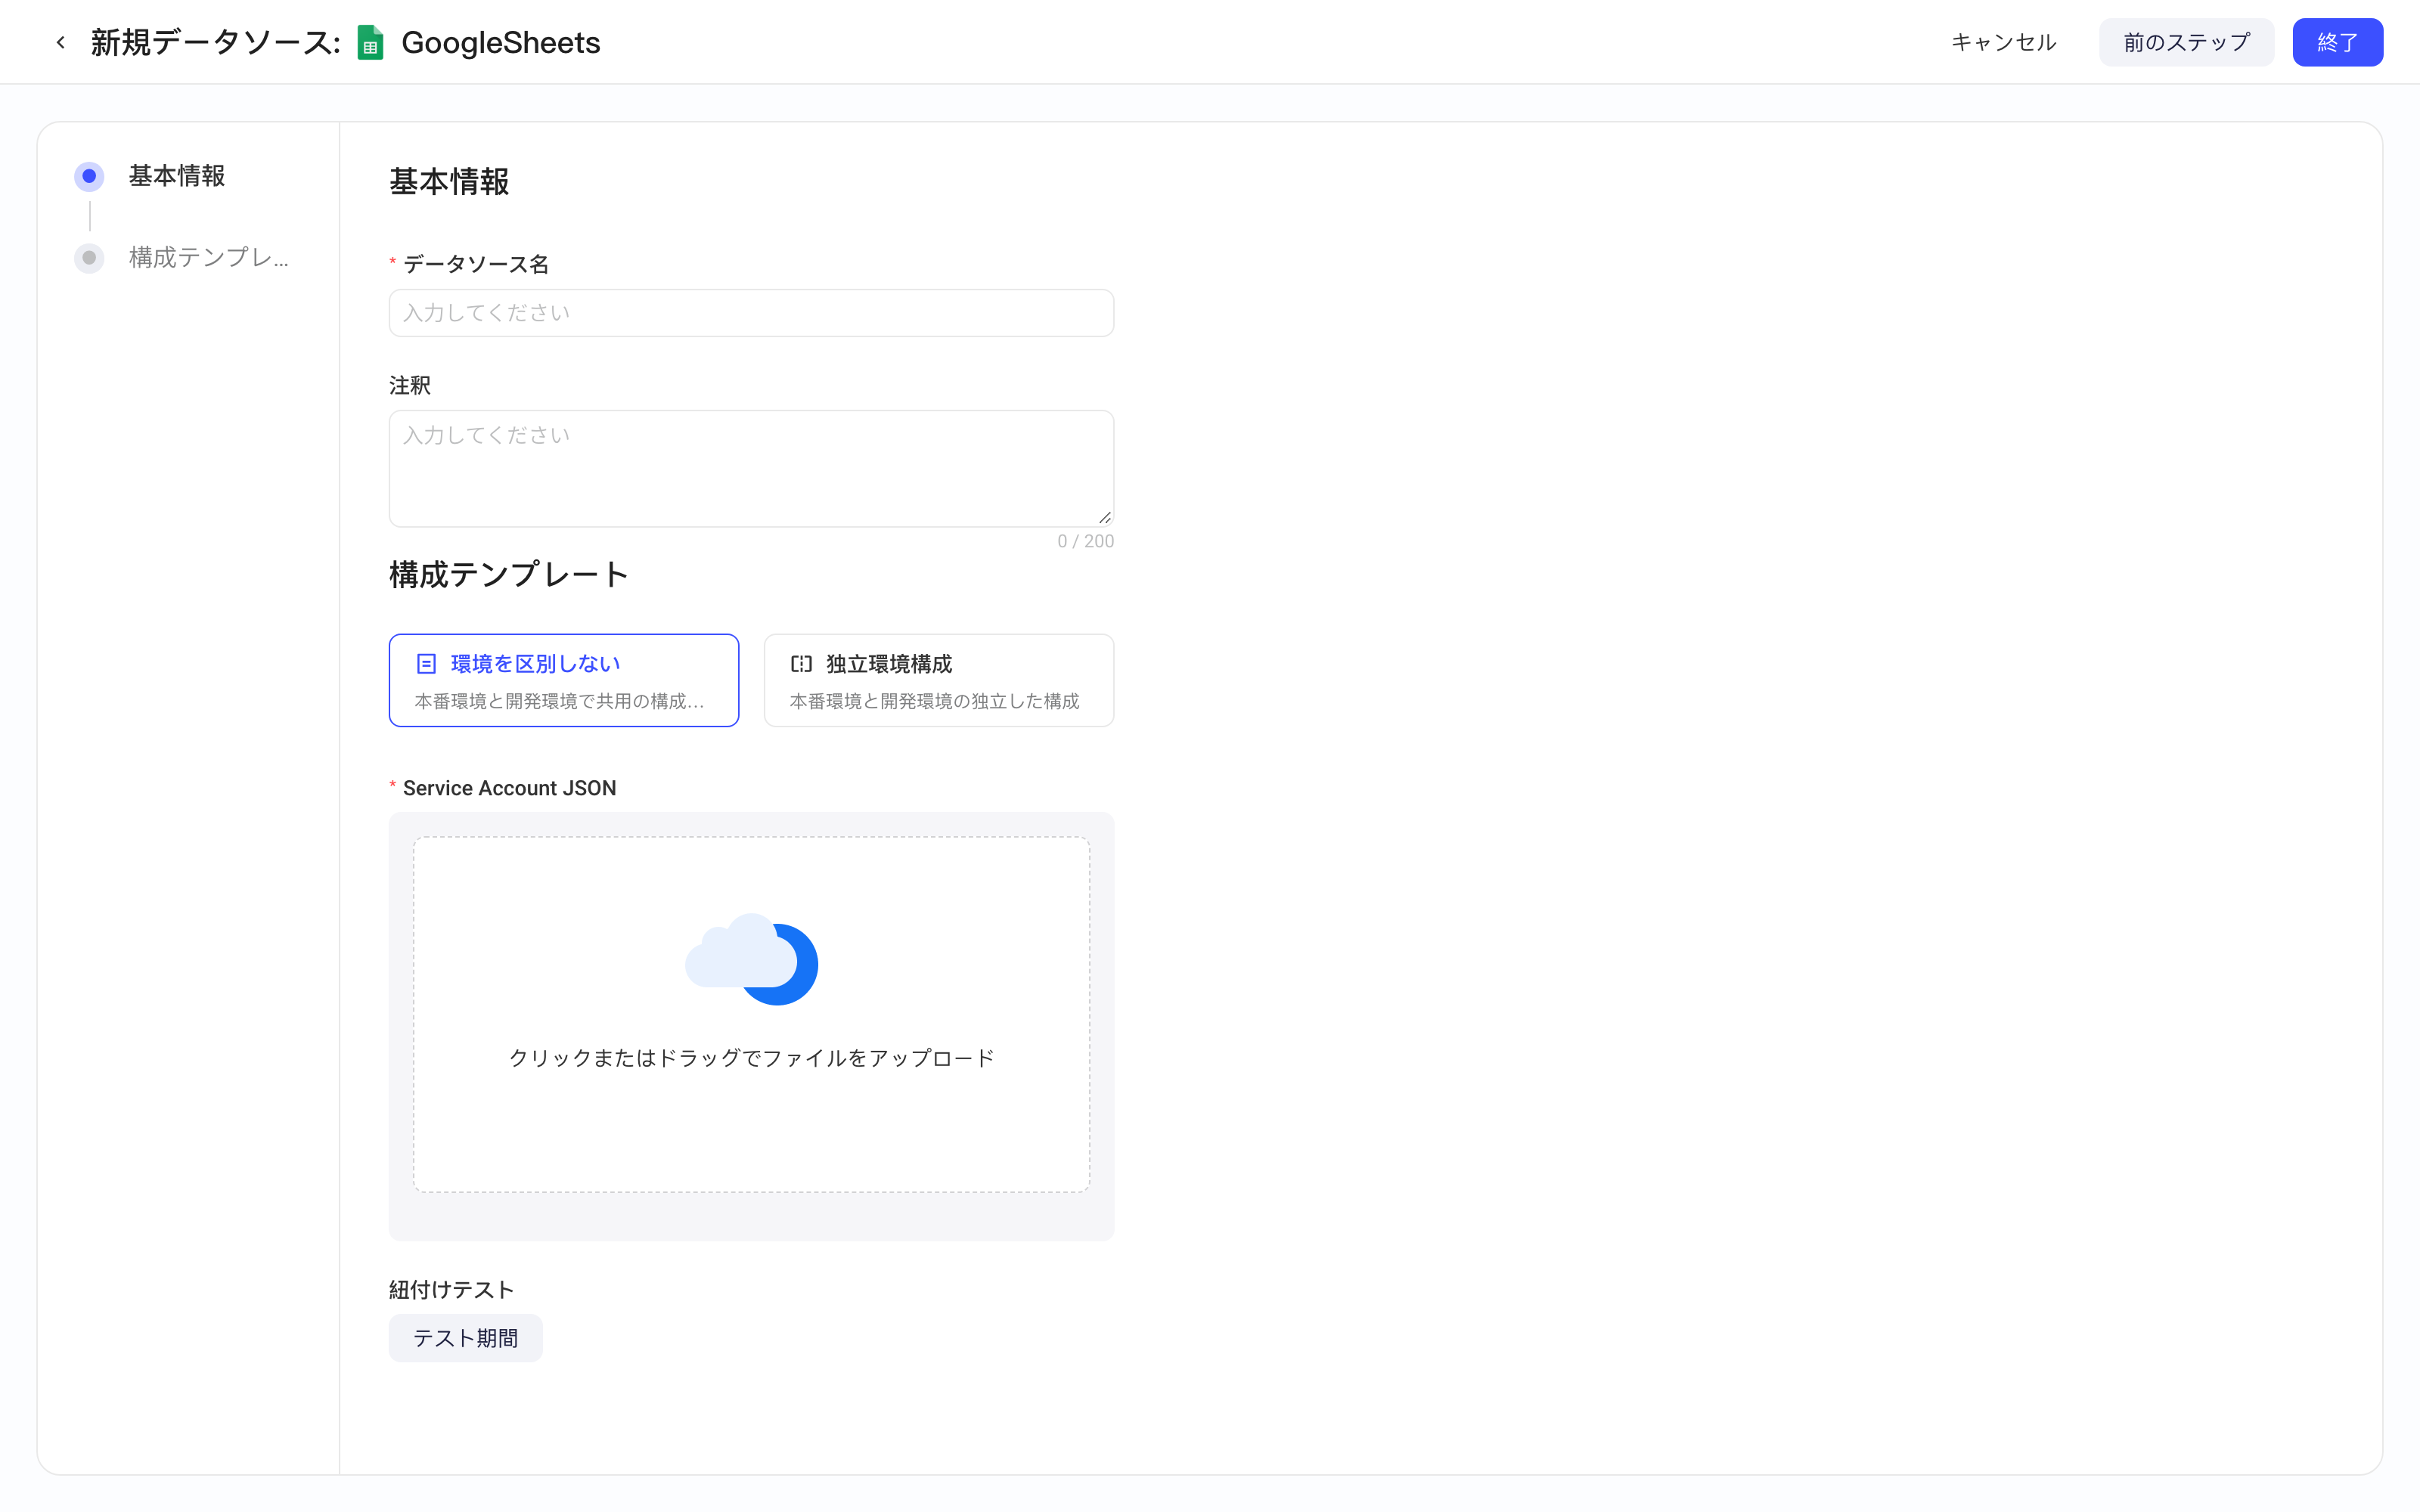Click the 構成テンプレ step circle indicator
Screen dimensions: 2420x1512
[x=89, y=258]
